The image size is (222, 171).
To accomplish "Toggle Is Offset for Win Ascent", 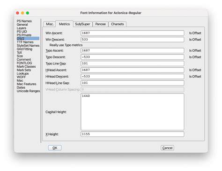I will click(195, 33).
